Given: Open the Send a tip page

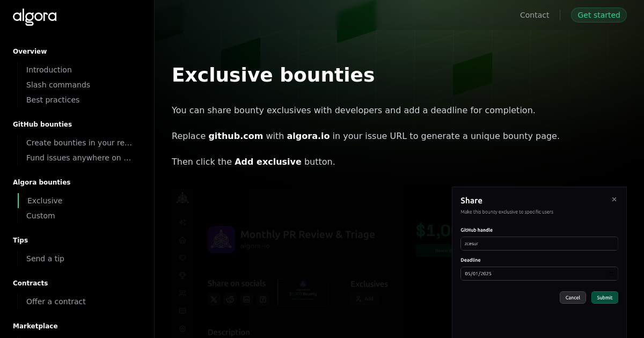Looking at the screenshot, I should click(x=45, y=258).
